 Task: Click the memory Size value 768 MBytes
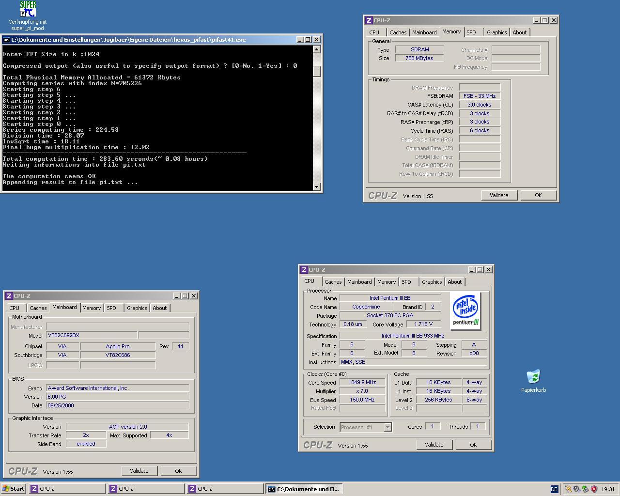pyautogui.click(x=419, y=58)
